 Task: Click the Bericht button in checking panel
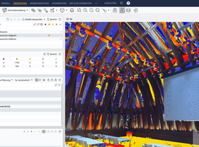pos(52,19)
